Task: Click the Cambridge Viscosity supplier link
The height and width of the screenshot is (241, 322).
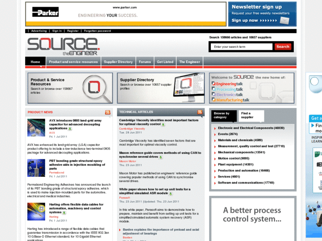Action: pyautogui.click(x=132, y=129)
